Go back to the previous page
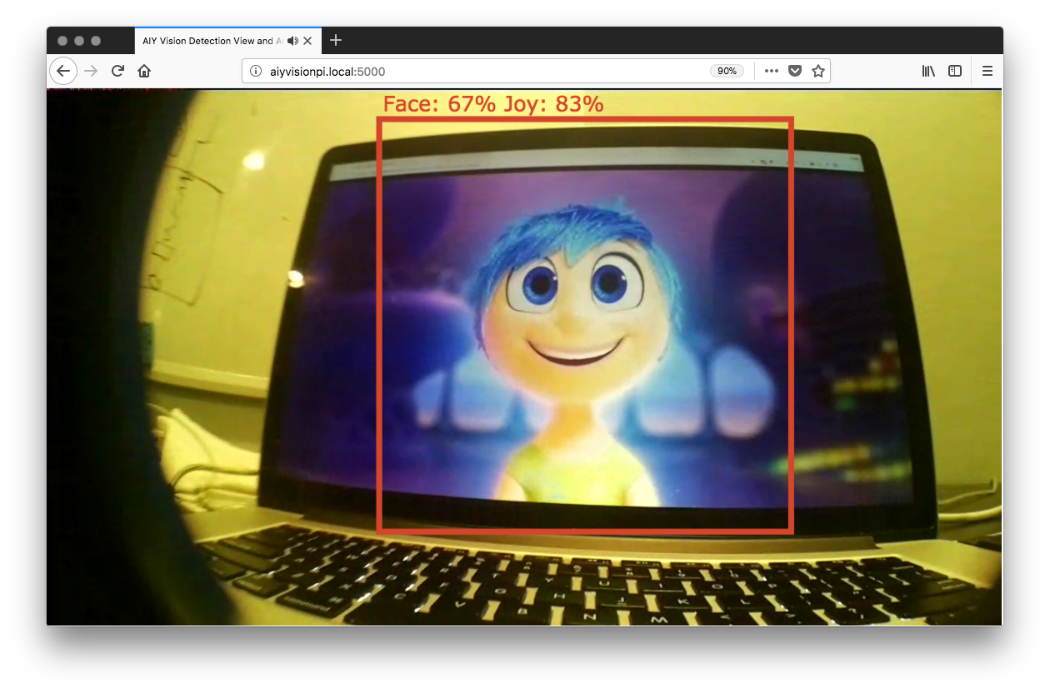1050x693 pixels. pos(63,71)
